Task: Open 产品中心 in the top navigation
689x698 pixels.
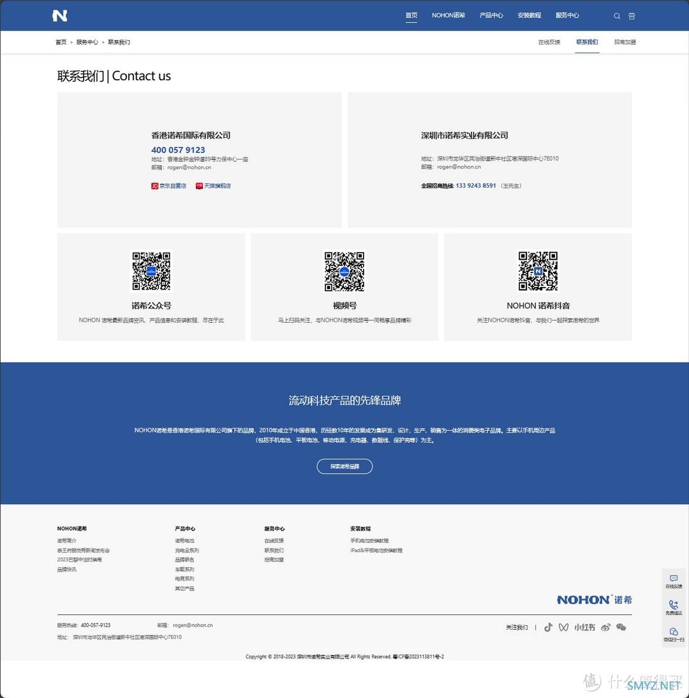Action: [x=491, y=15]
